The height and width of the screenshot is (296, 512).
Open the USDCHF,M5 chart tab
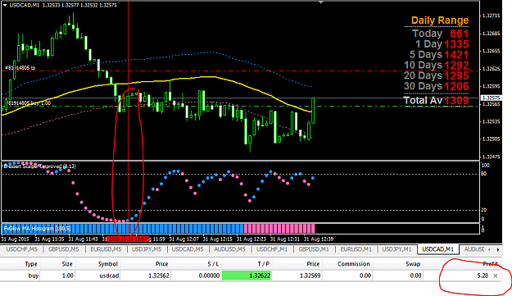coord(21,249)
